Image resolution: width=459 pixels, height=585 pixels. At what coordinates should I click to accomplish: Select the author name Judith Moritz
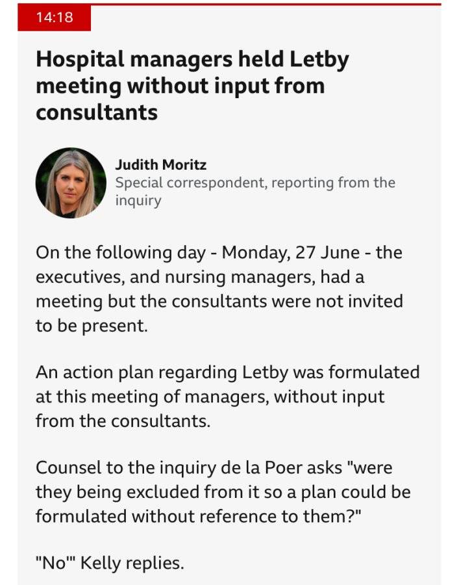[x=161, y=164]
